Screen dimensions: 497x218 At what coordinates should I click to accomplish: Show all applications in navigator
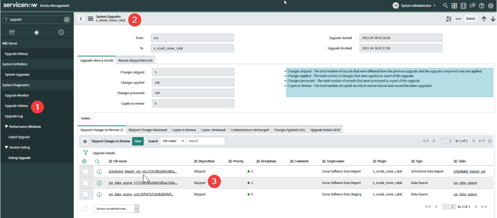(x=12, y=32)
